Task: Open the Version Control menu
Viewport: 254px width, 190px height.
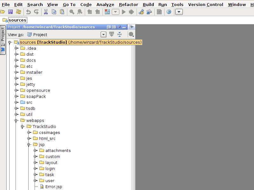Action: coord(205,4)
